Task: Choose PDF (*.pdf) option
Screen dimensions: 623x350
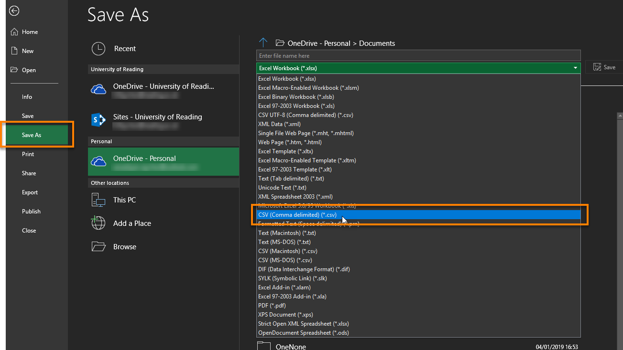Action: [418, 306]
